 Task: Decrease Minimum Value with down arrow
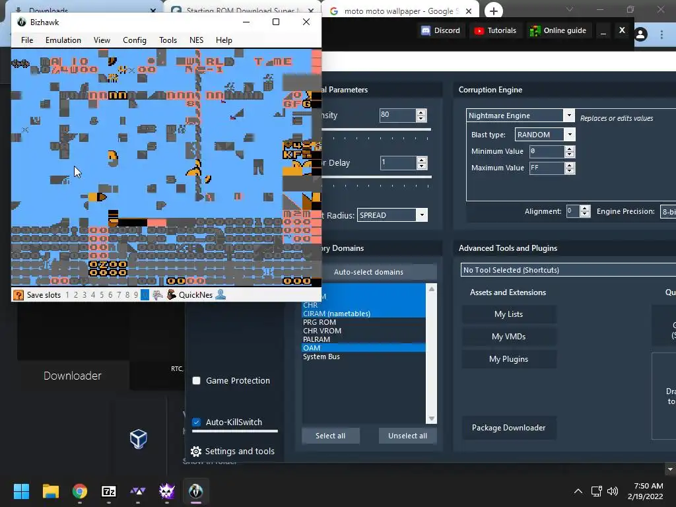[x=570, y=154]
